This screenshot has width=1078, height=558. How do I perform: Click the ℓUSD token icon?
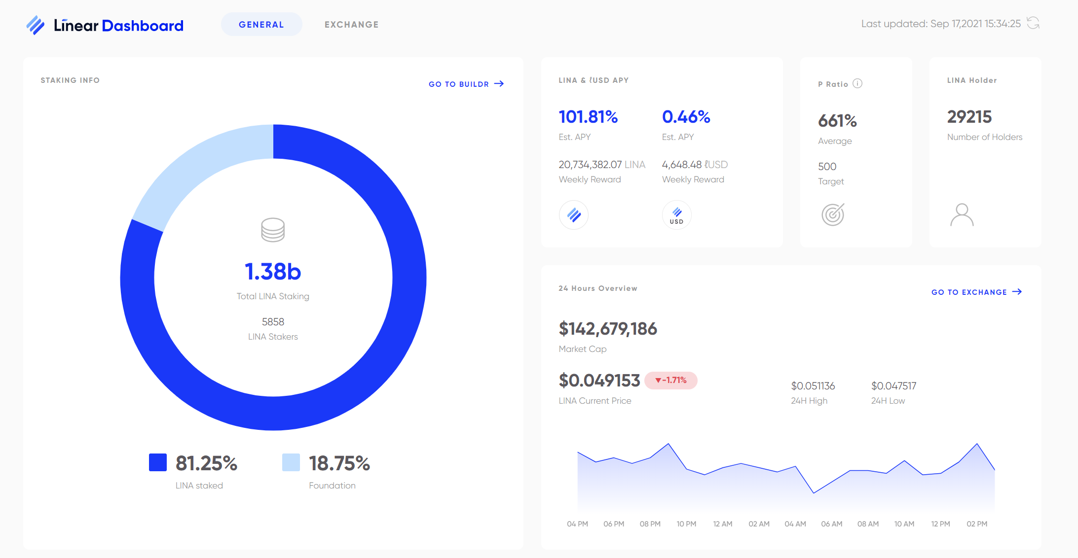tap(676, 215)
